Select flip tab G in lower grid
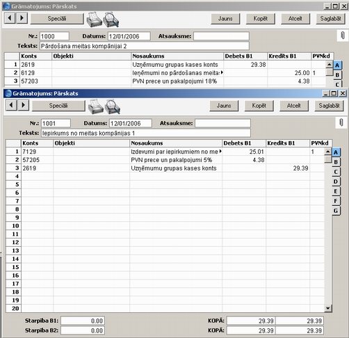Image resolution: width=349 pixels, height=338 pixels. [x=336, y=211]
